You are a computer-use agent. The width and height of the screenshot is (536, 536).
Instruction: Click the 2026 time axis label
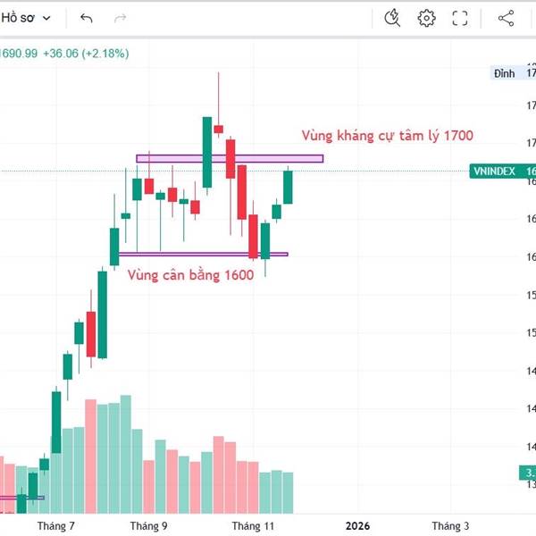tap(357, 526)
